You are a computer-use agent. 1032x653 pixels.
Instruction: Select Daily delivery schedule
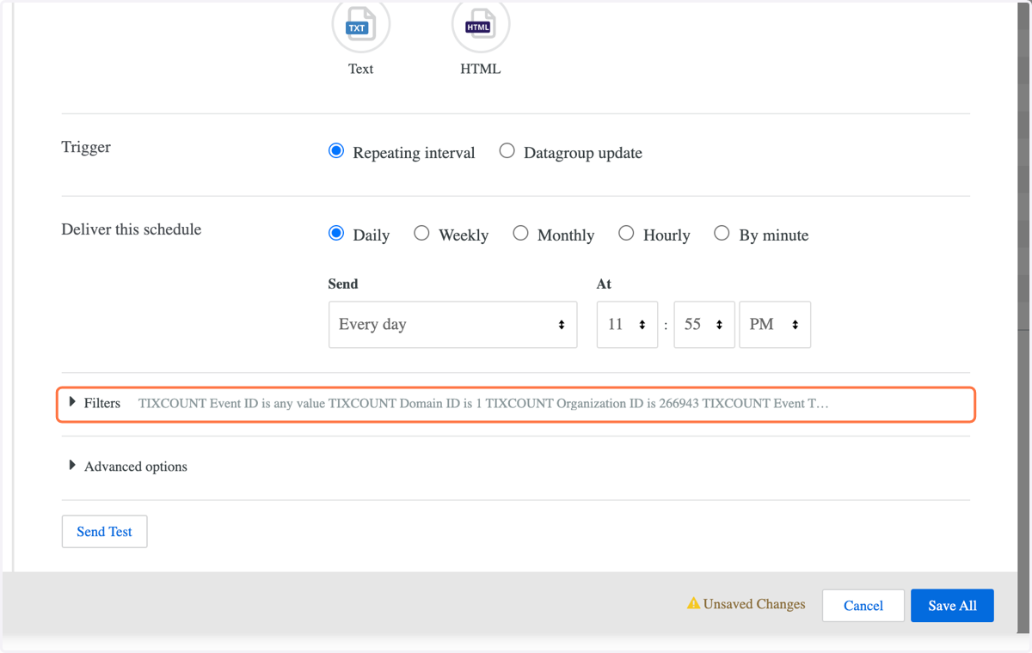tap(336, 234)
